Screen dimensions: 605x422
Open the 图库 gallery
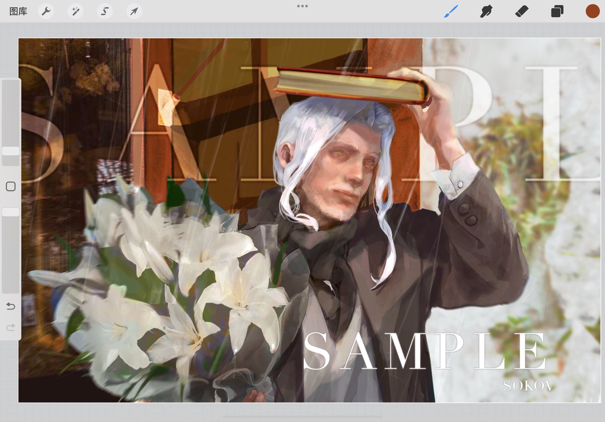point(18,11)
